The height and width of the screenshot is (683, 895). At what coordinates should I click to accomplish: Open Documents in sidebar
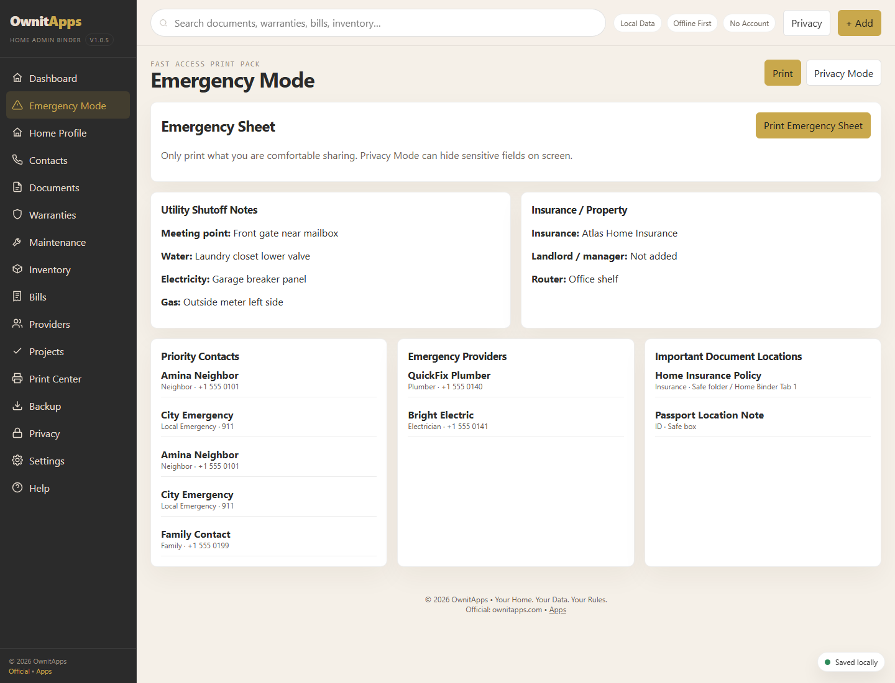pyautogui.click(x=68, y=188)
